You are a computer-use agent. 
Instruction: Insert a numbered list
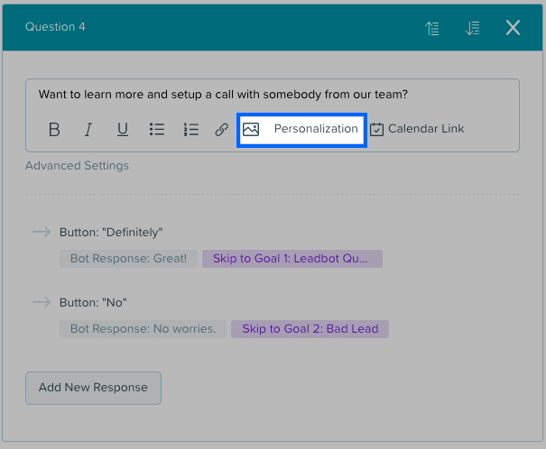[x=190, y=129]
